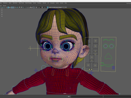The image size is (131, 98).
Task: Select the smile mouth curve control
Action: [x=108, y=65]
